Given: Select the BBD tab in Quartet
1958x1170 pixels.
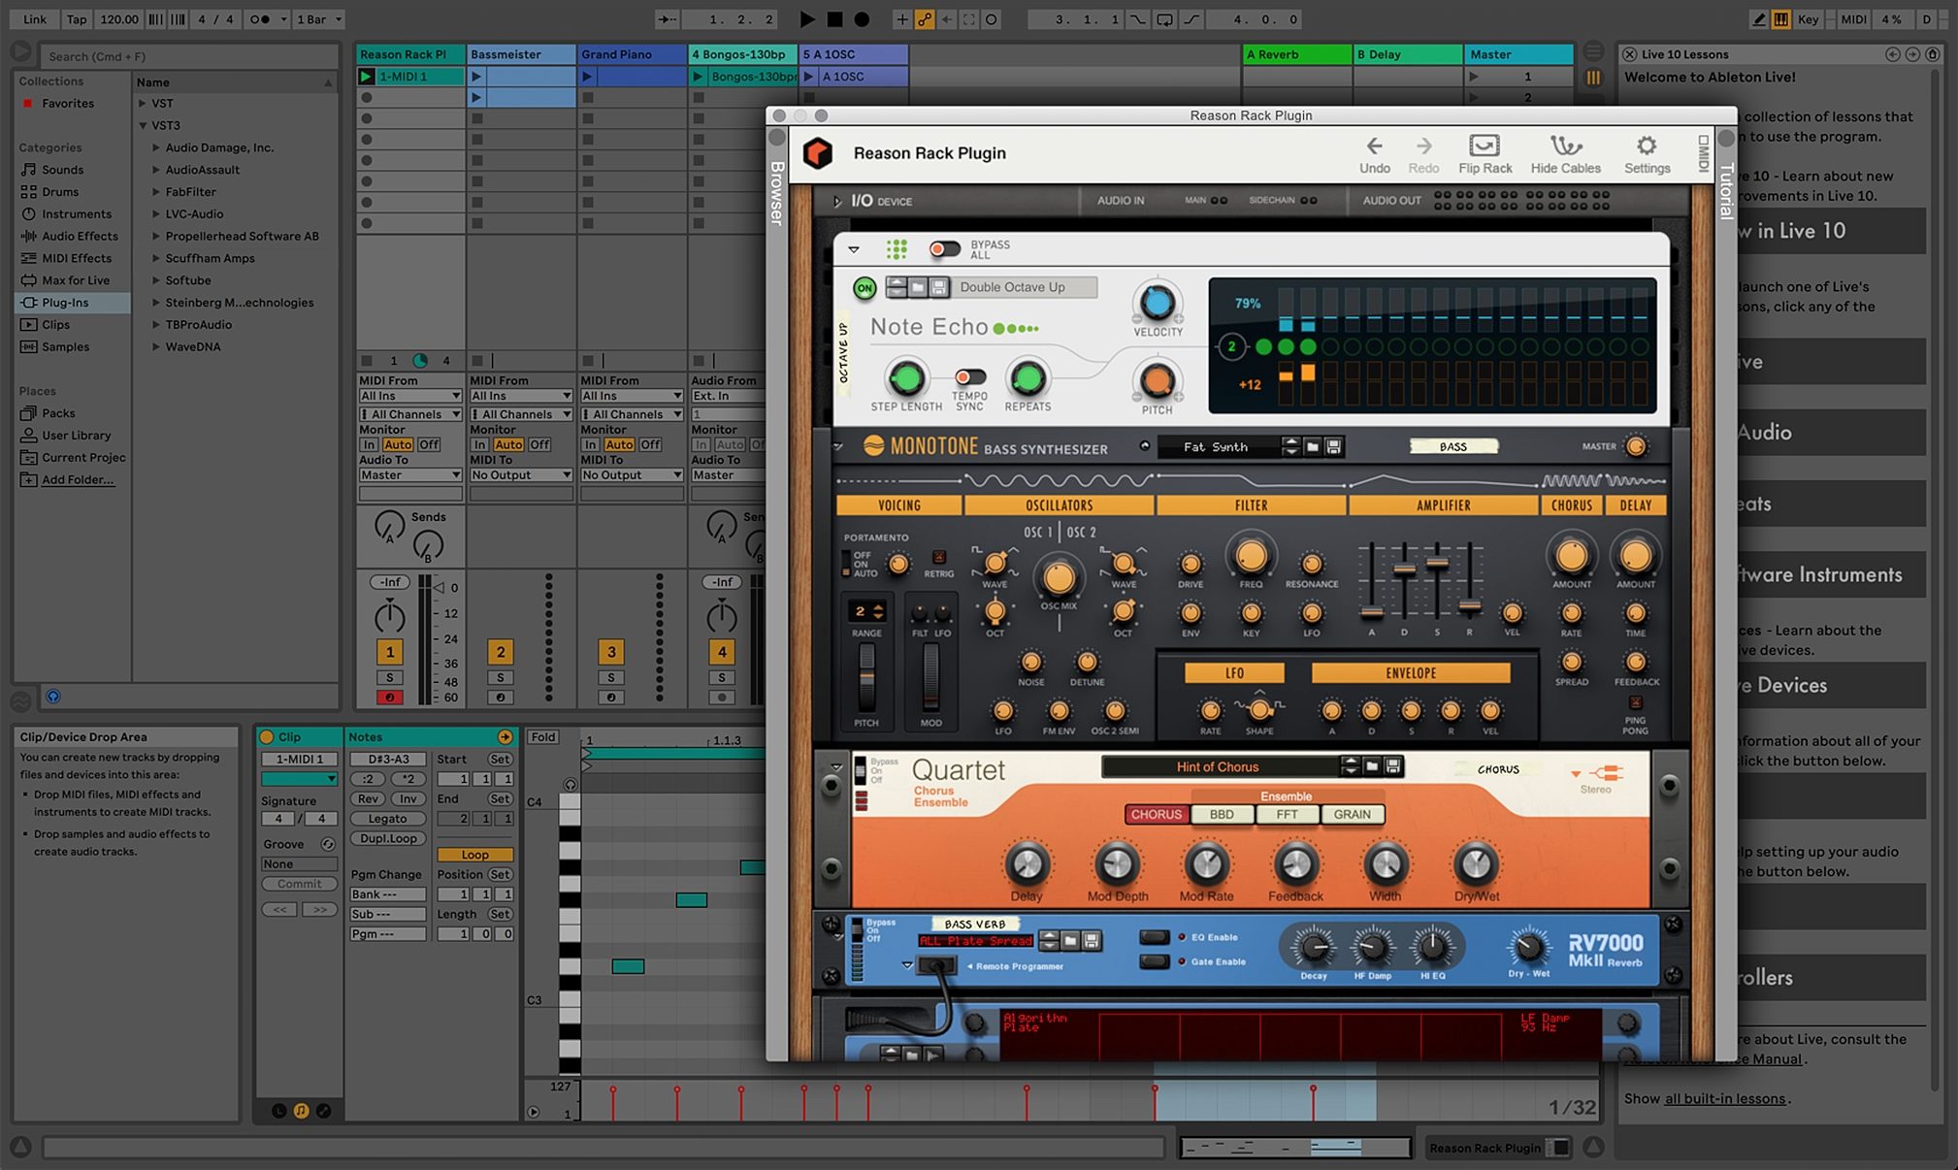Looking at the screenshot, I should (x=1222, y=815).
